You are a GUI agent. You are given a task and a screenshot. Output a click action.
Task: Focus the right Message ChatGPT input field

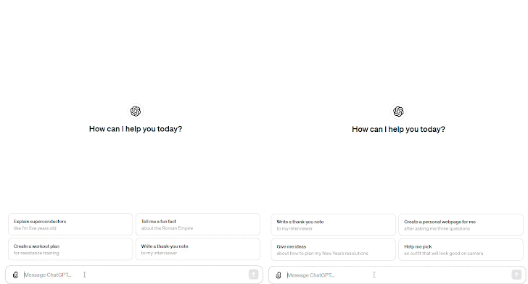tap(397, 275)
